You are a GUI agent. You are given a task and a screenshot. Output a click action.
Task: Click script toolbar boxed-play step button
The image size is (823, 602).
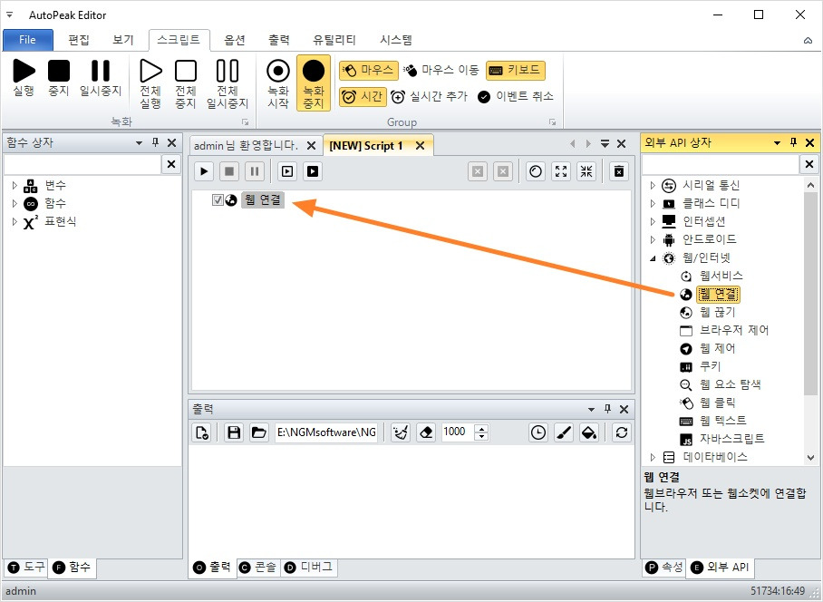click(x=287, y=171)
